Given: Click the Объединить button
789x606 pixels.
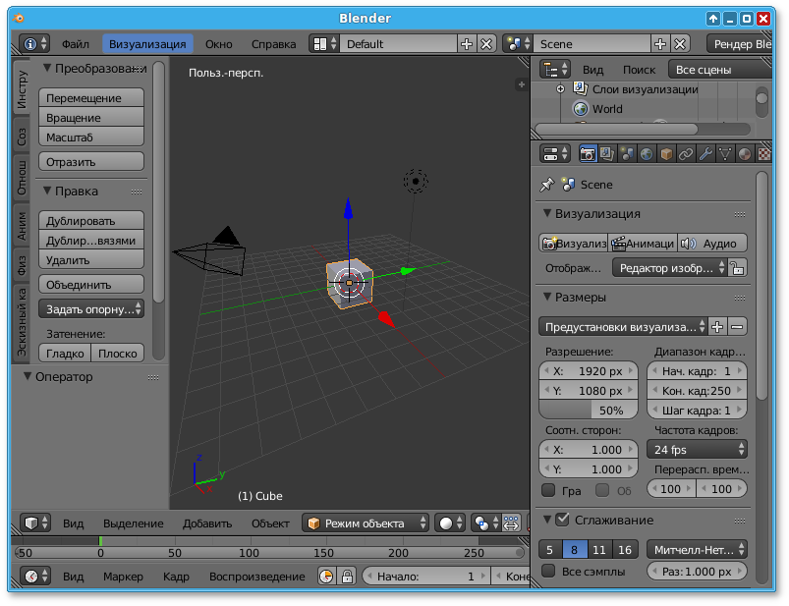Looking at the screenshot, I should click(x=91, y=284).
